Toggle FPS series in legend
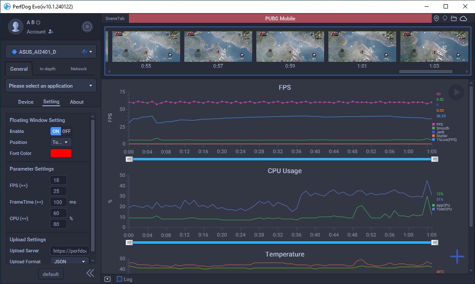 pyautogui.click(x=438, y=124)
